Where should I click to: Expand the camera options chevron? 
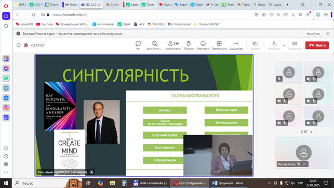point(264,45)
